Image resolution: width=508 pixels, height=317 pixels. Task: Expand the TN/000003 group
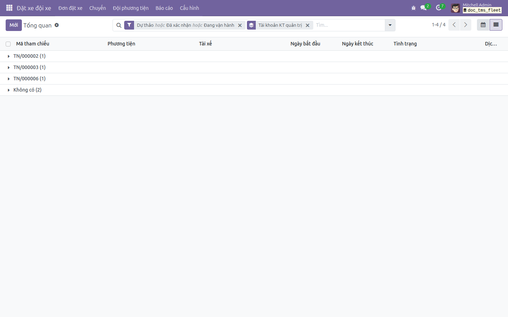coord(254,67)
